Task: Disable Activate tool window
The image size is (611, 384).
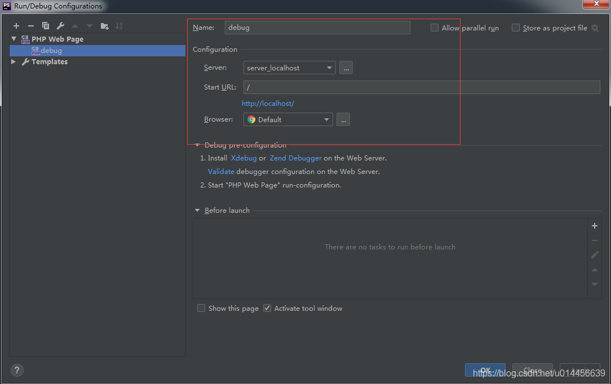Action: click(x=267, y=308)
